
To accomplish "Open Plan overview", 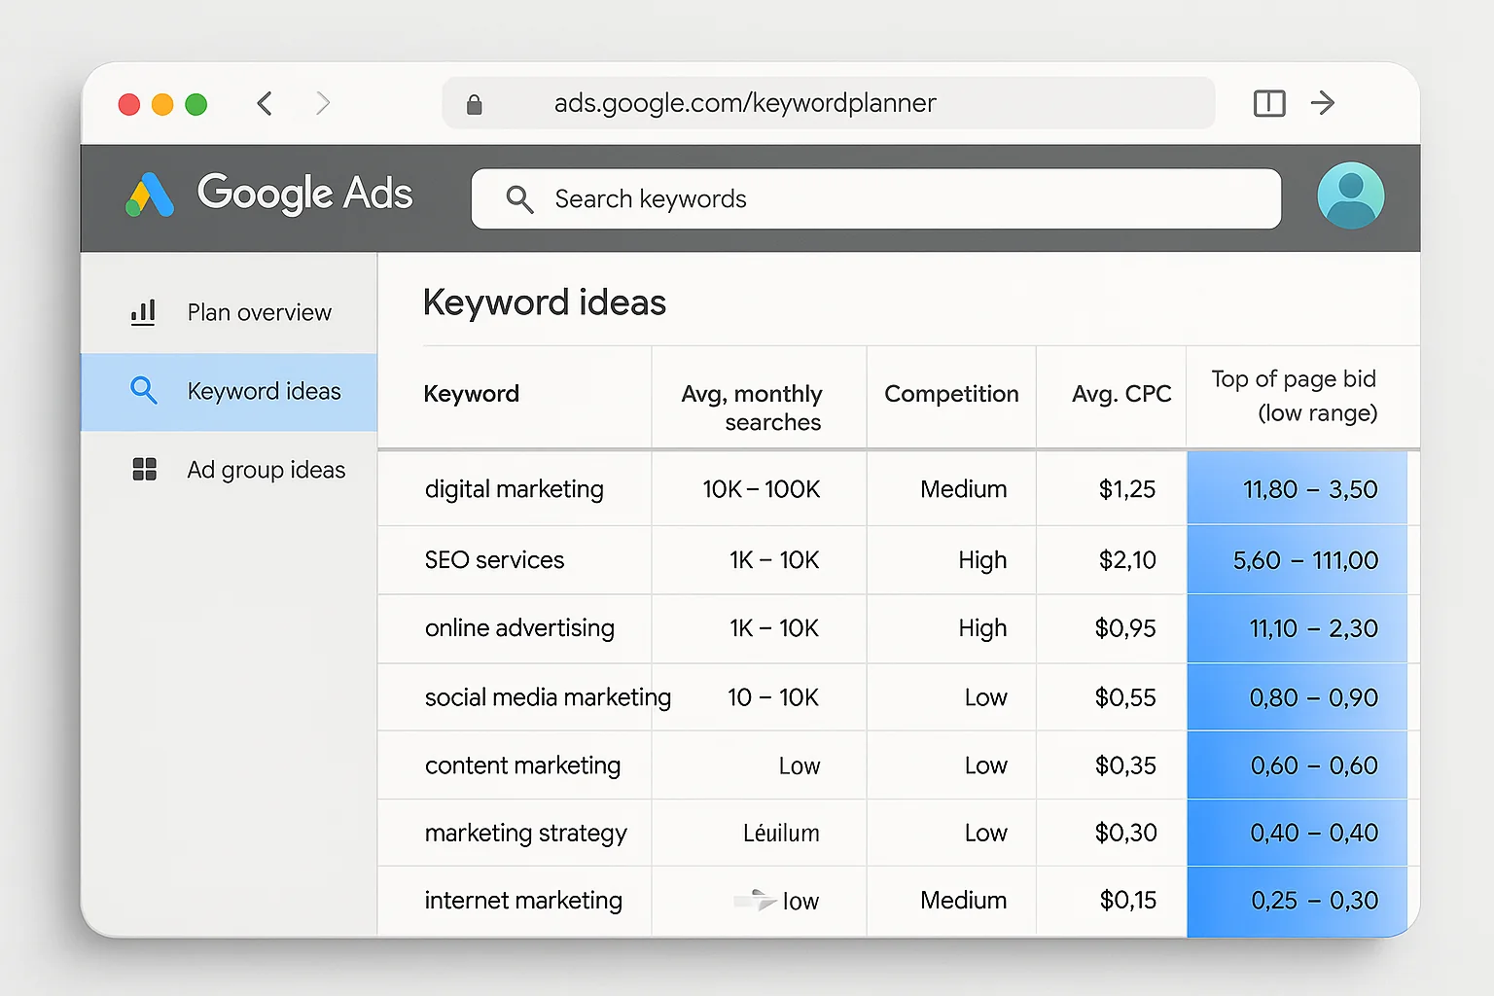I will click(259, 312).
